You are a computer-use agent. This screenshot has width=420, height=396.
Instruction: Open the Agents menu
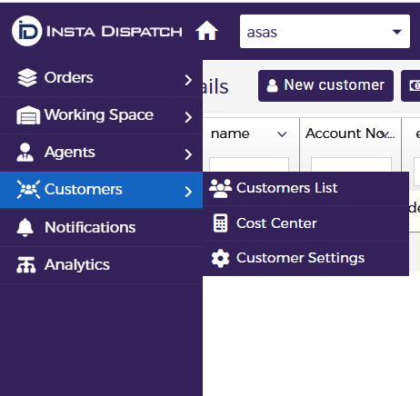click(101, 153)
